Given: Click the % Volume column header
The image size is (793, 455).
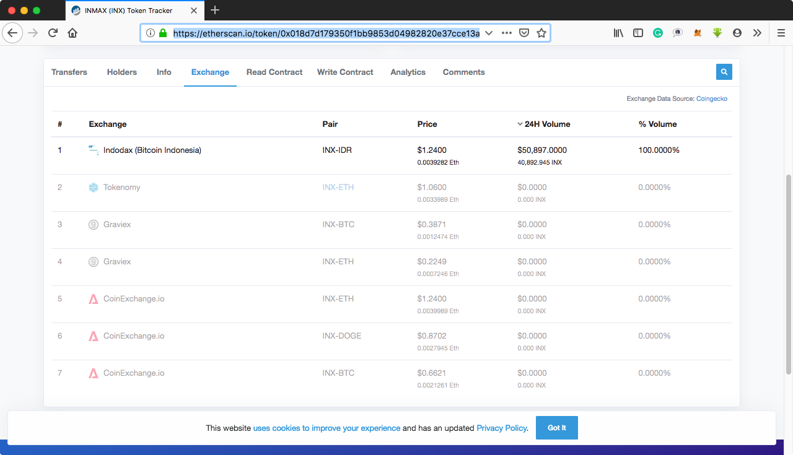Looking at the screenshot, I should click(x=657, y=124).
